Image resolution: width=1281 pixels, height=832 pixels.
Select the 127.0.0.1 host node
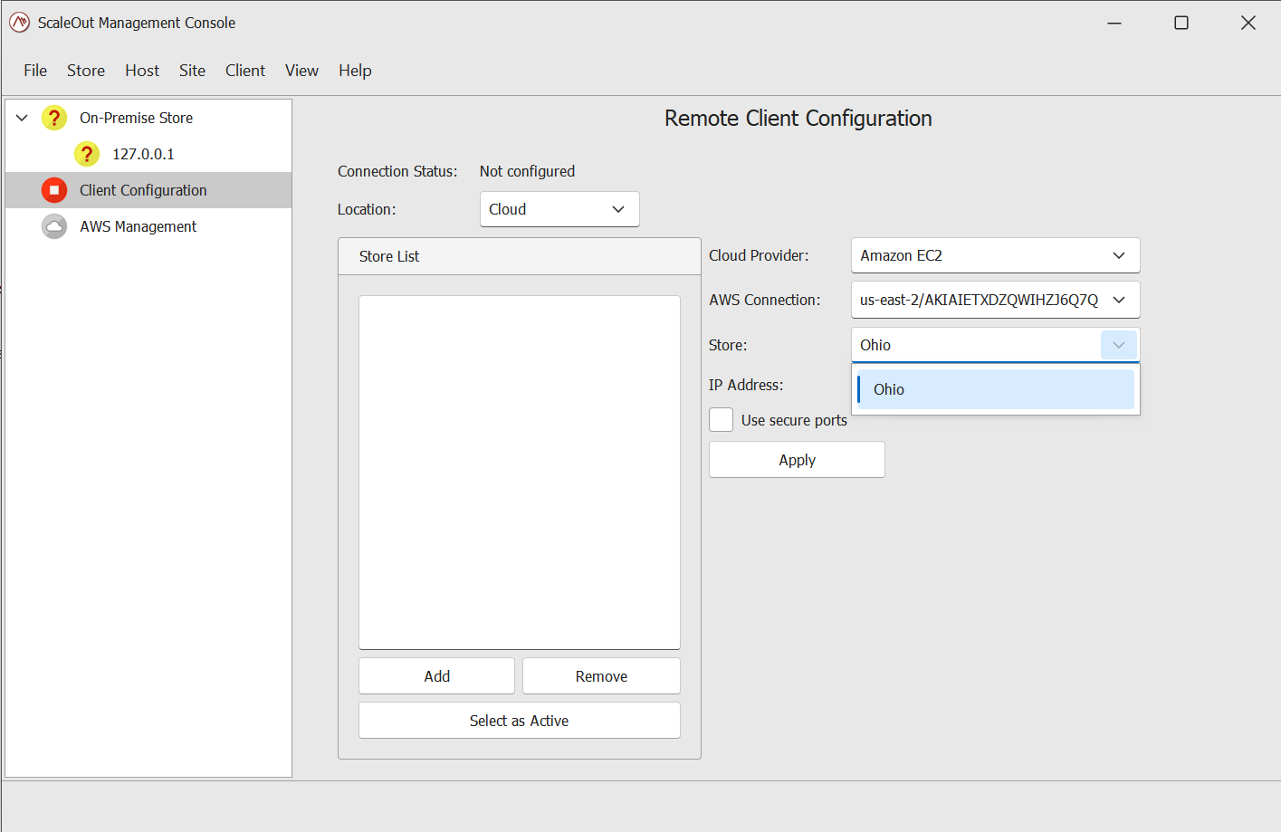pyautogui.click(x=143, y=154)
